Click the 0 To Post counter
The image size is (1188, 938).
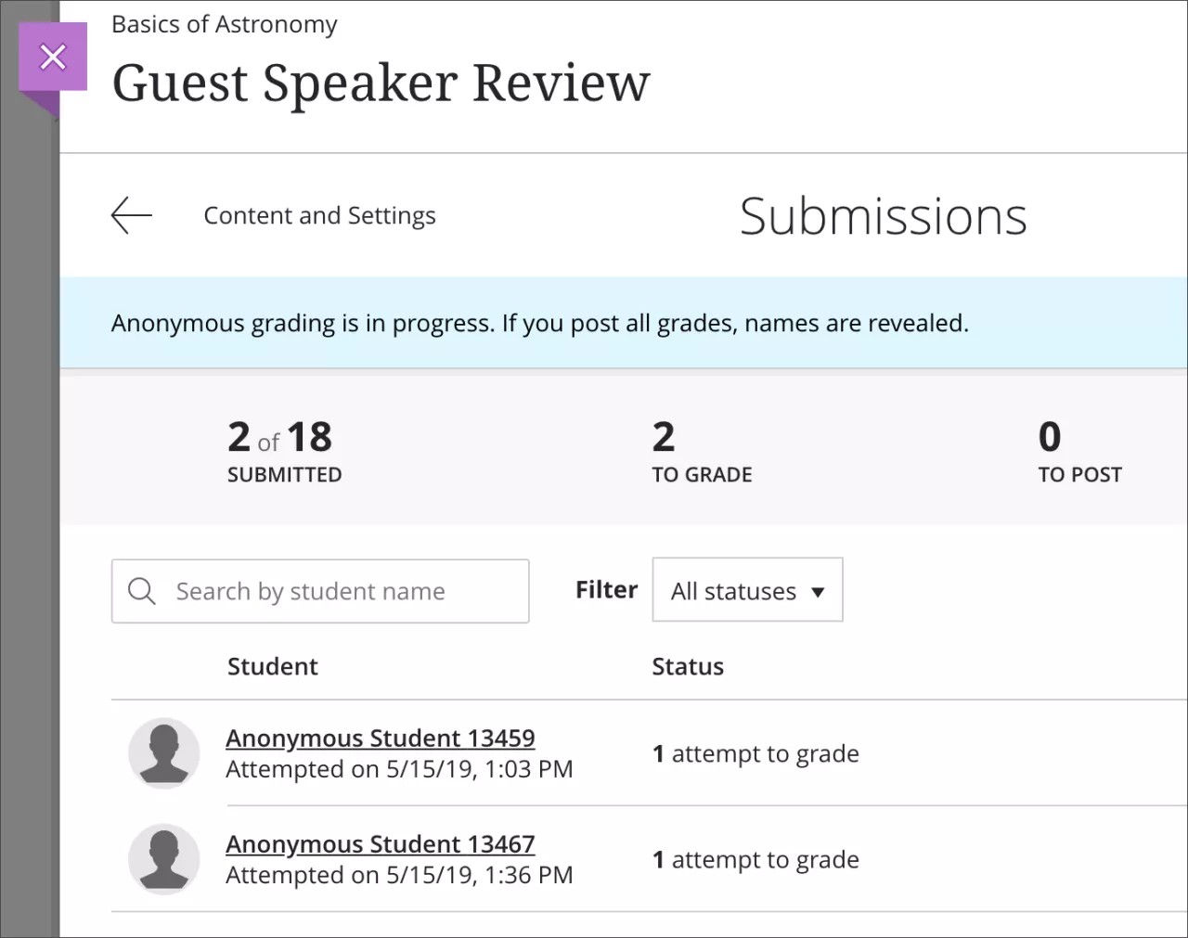coord(1079,451)
